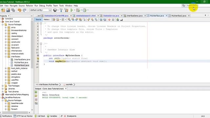Click the New Project toolbar icon
The width and height of the screenshot is (210, 118).
click(x=3, y=10)
